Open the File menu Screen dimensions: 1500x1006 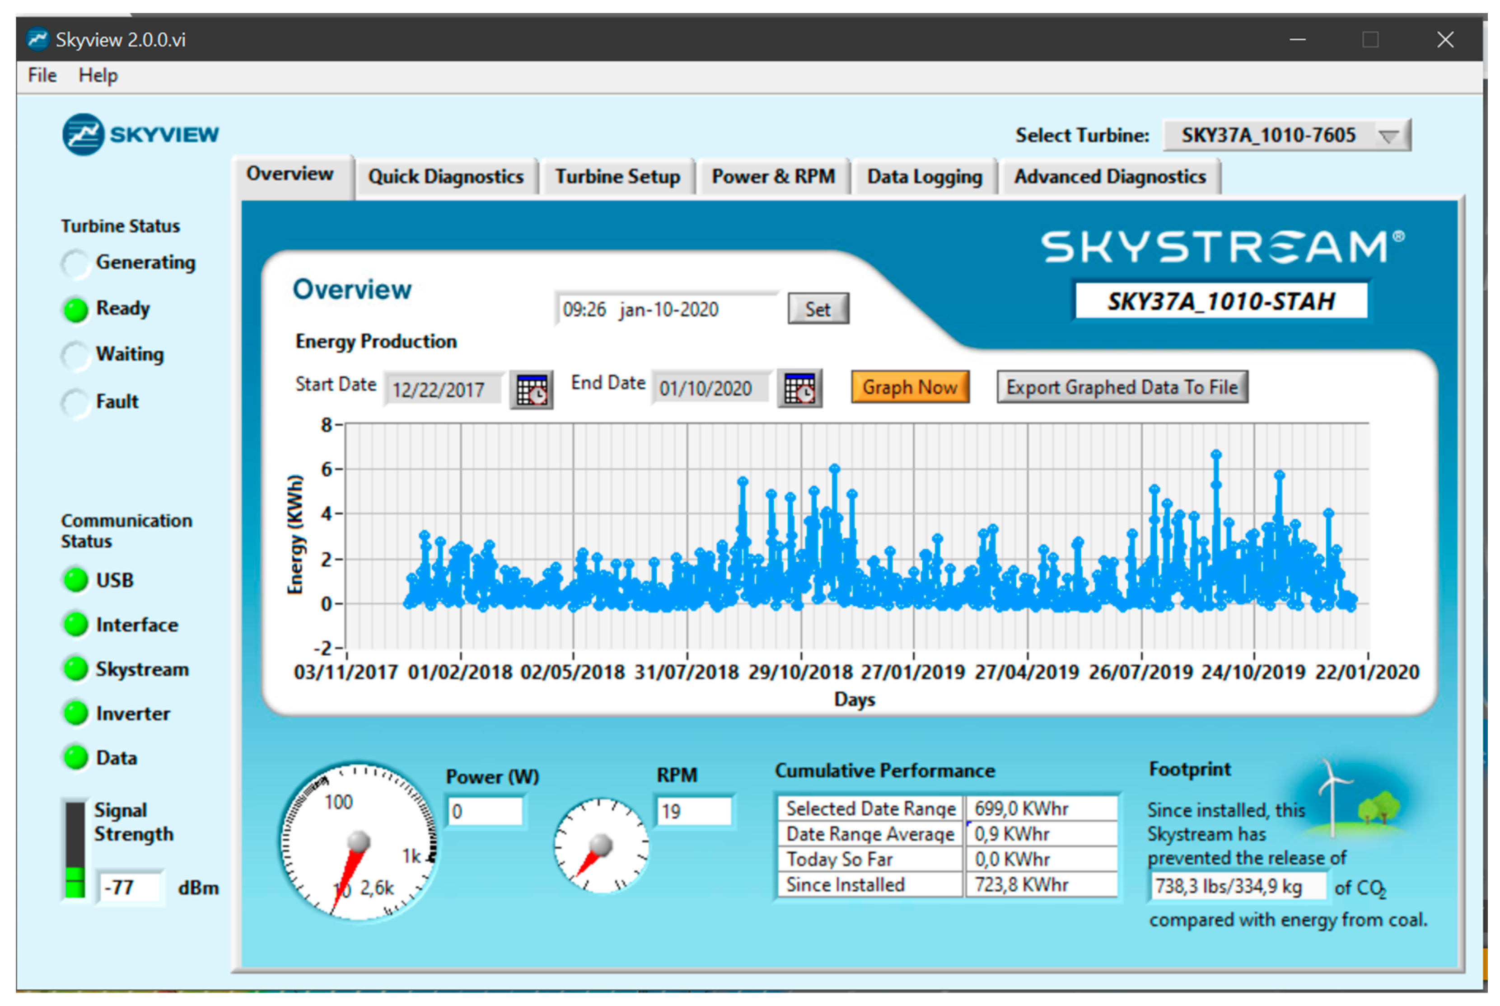pos(42,76)
